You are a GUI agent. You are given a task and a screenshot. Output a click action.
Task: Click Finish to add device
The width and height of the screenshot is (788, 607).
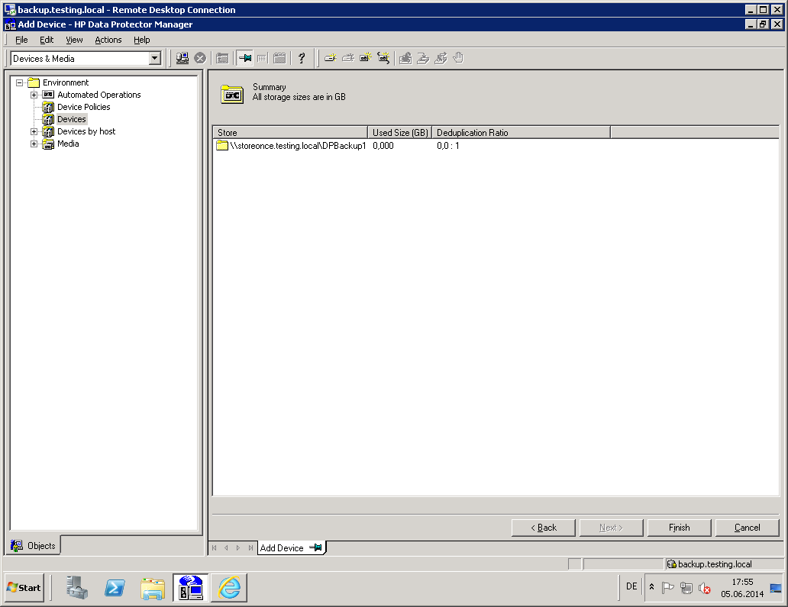point(679,528)
